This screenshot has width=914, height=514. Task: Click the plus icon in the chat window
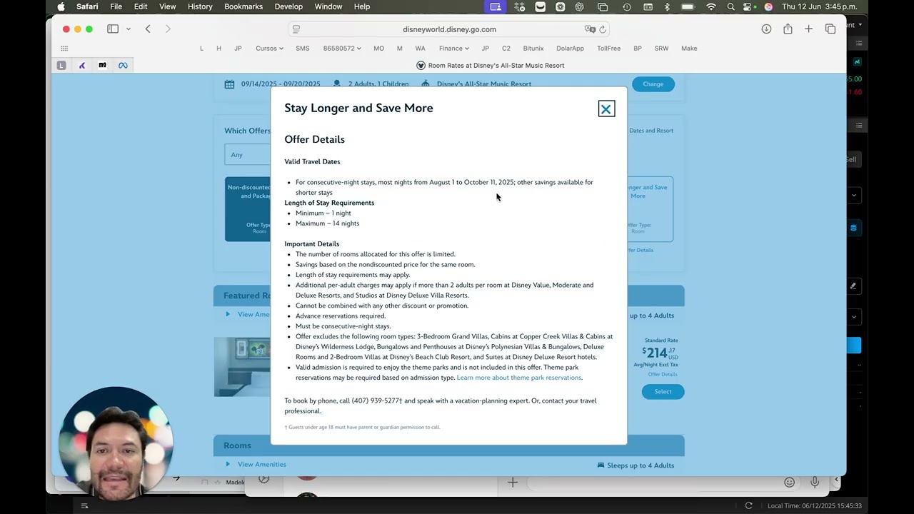coord(513,483)
